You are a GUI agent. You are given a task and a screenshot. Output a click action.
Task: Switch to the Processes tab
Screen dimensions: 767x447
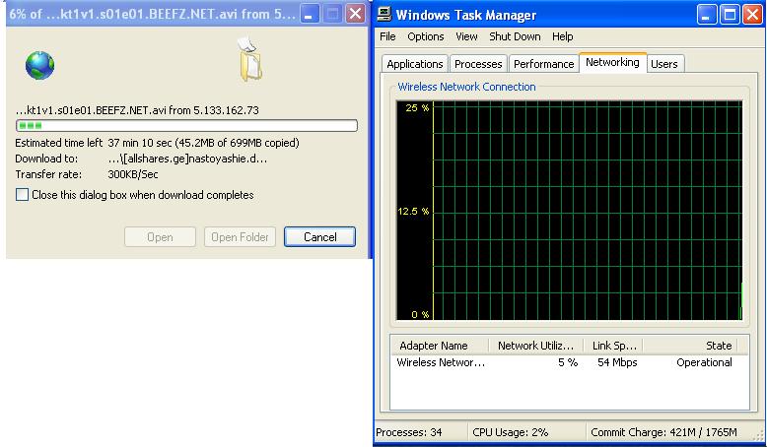[x=478, y=64]
